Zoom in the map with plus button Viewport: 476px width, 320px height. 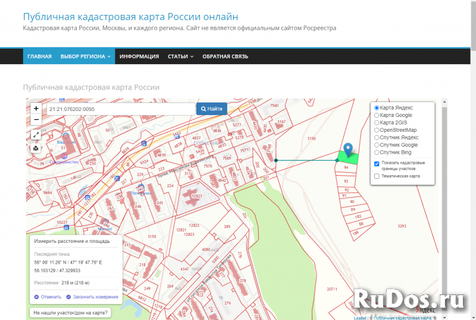coord(36,108)
